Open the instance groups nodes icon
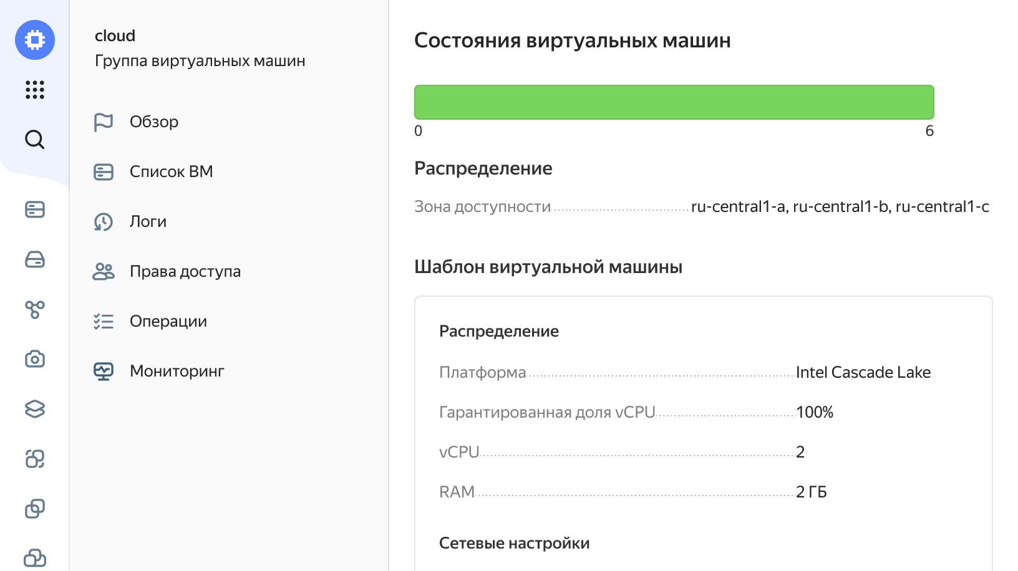1018x571 pixels. 35,309
